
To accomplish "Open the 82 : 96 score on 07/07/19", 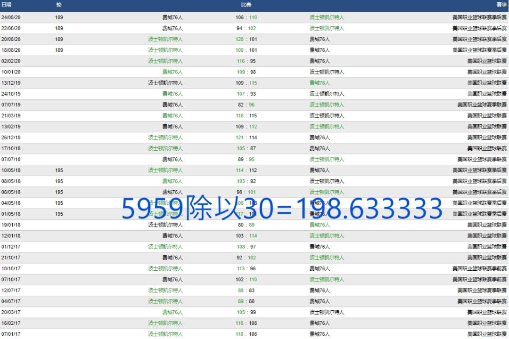I will pos(246,105).
